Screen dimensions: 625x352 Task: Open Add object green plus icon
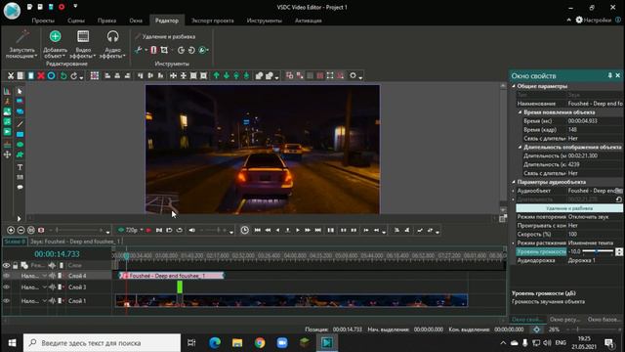pyautogui.click(x=55, y=36)
